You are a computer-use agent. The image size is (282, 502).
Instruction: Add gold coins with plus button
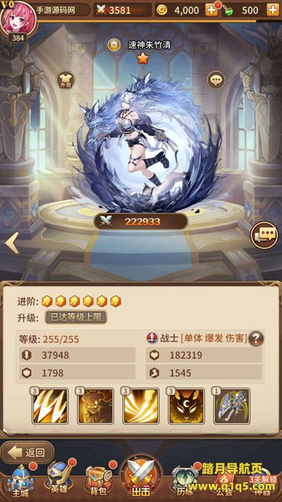pyautogui.click(x=211, y=10)
